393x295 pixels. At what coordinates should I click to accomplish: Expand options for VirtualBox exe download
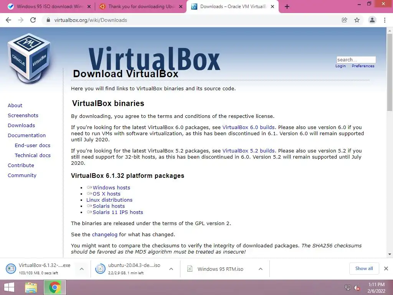[82, 269]
